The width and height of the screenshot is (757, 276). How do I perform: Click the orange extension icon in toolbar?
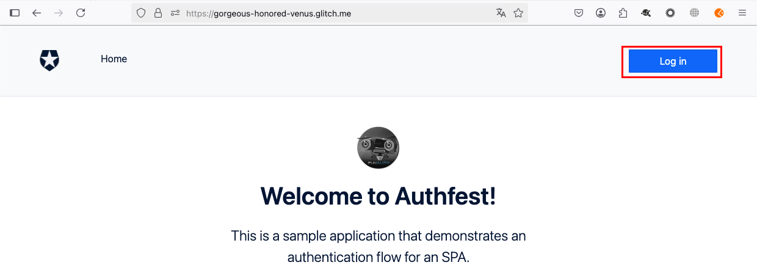pos(719,13)
